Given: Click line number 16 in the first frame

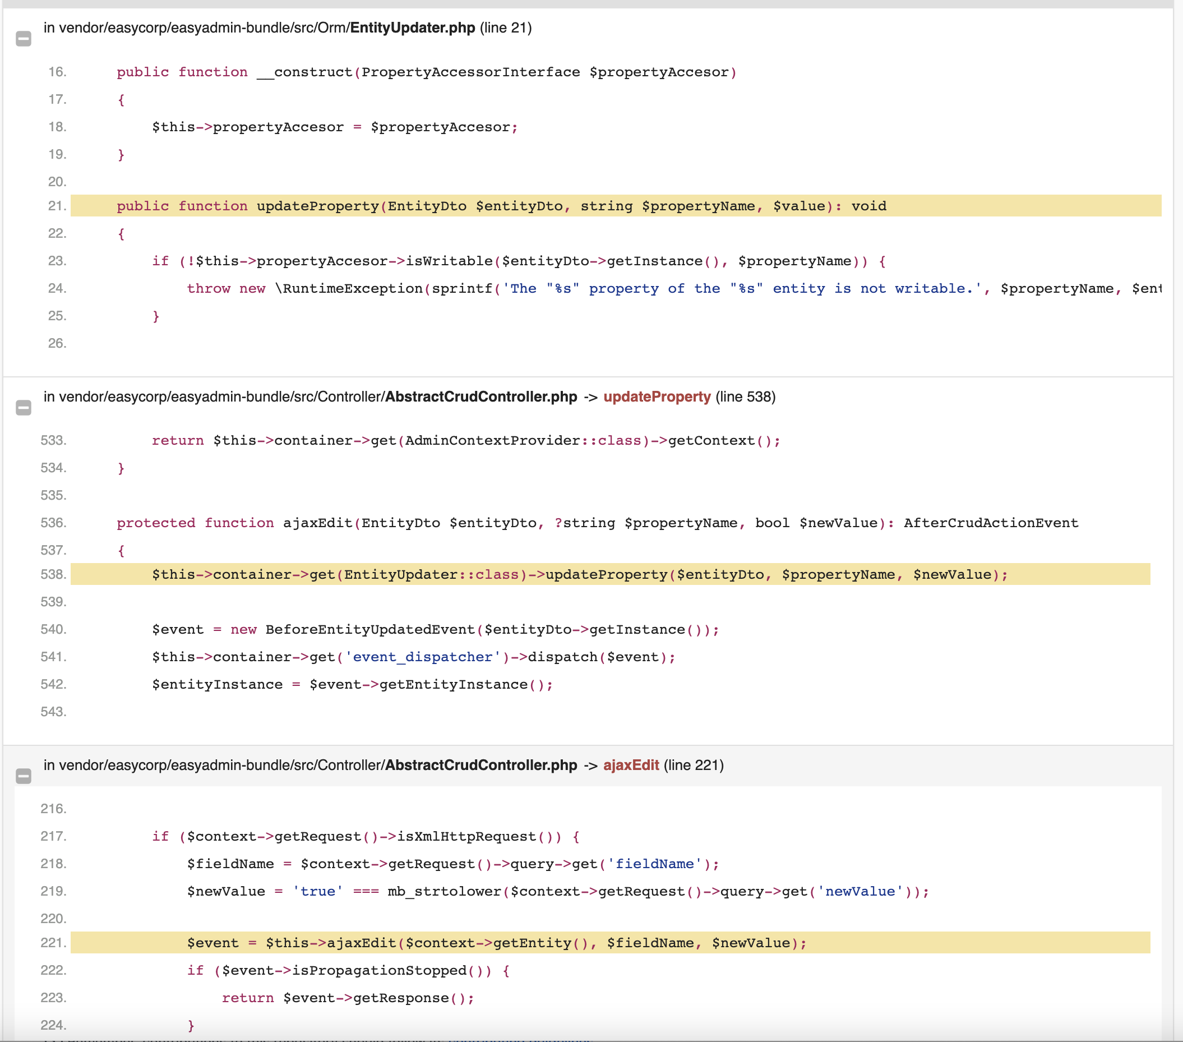Looking at the screenshot, I should pyautogui.click(x=57, y=72).
